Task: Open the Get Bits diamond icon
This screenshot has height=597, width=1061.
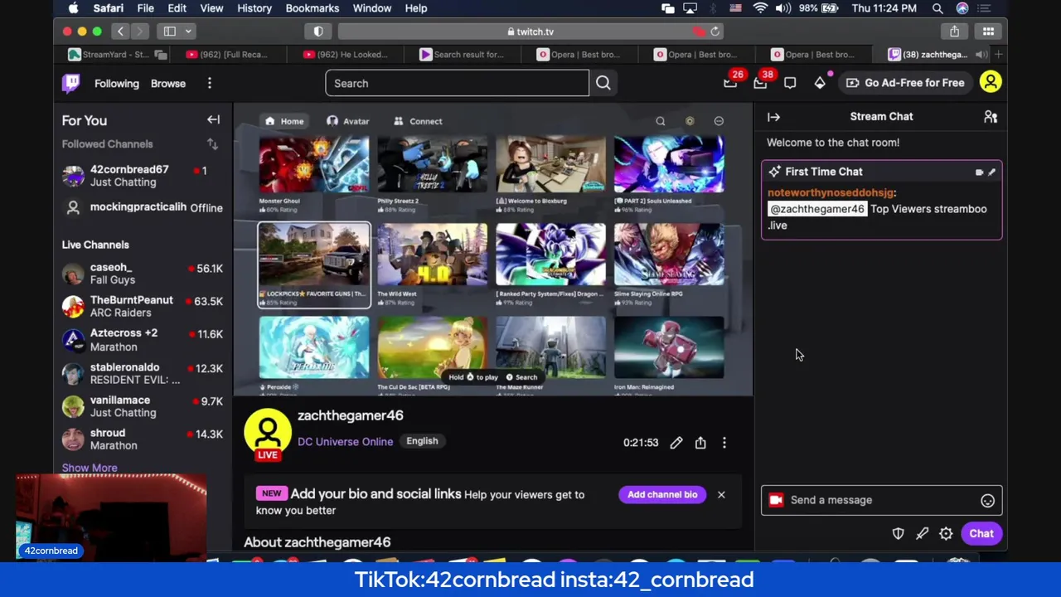Action: (820, 83)
